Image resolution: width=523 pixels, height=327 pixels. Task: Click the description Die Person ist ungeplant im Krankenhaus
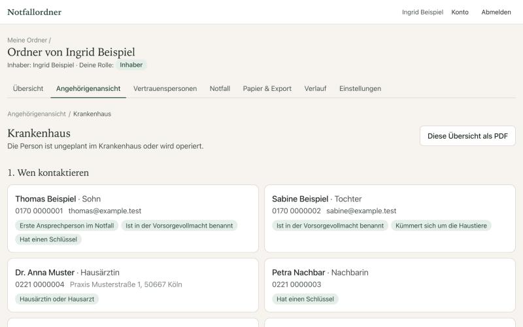point(105,146)
